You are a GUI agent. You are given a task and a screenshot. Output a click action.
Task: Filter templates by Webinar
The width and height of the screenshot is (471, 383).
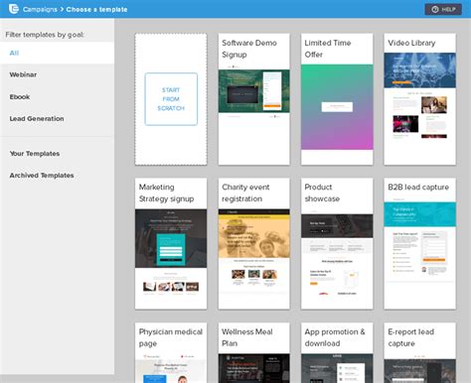tap(57, 74)
